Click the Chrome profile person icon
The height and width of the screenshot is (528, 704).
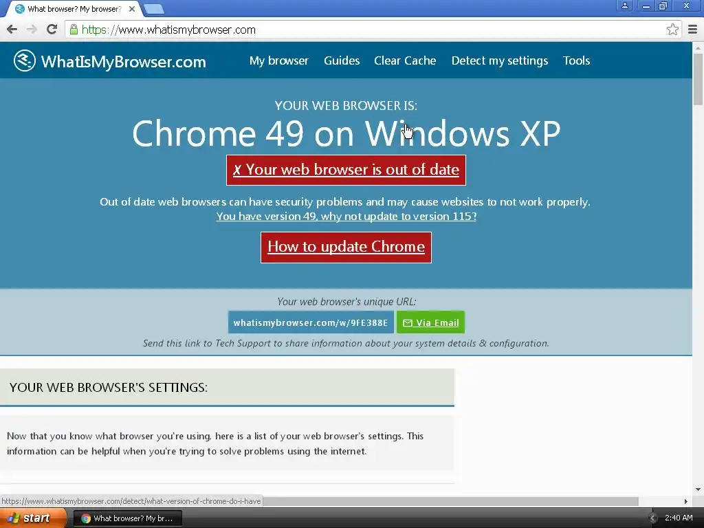click(x=624, y=5)
